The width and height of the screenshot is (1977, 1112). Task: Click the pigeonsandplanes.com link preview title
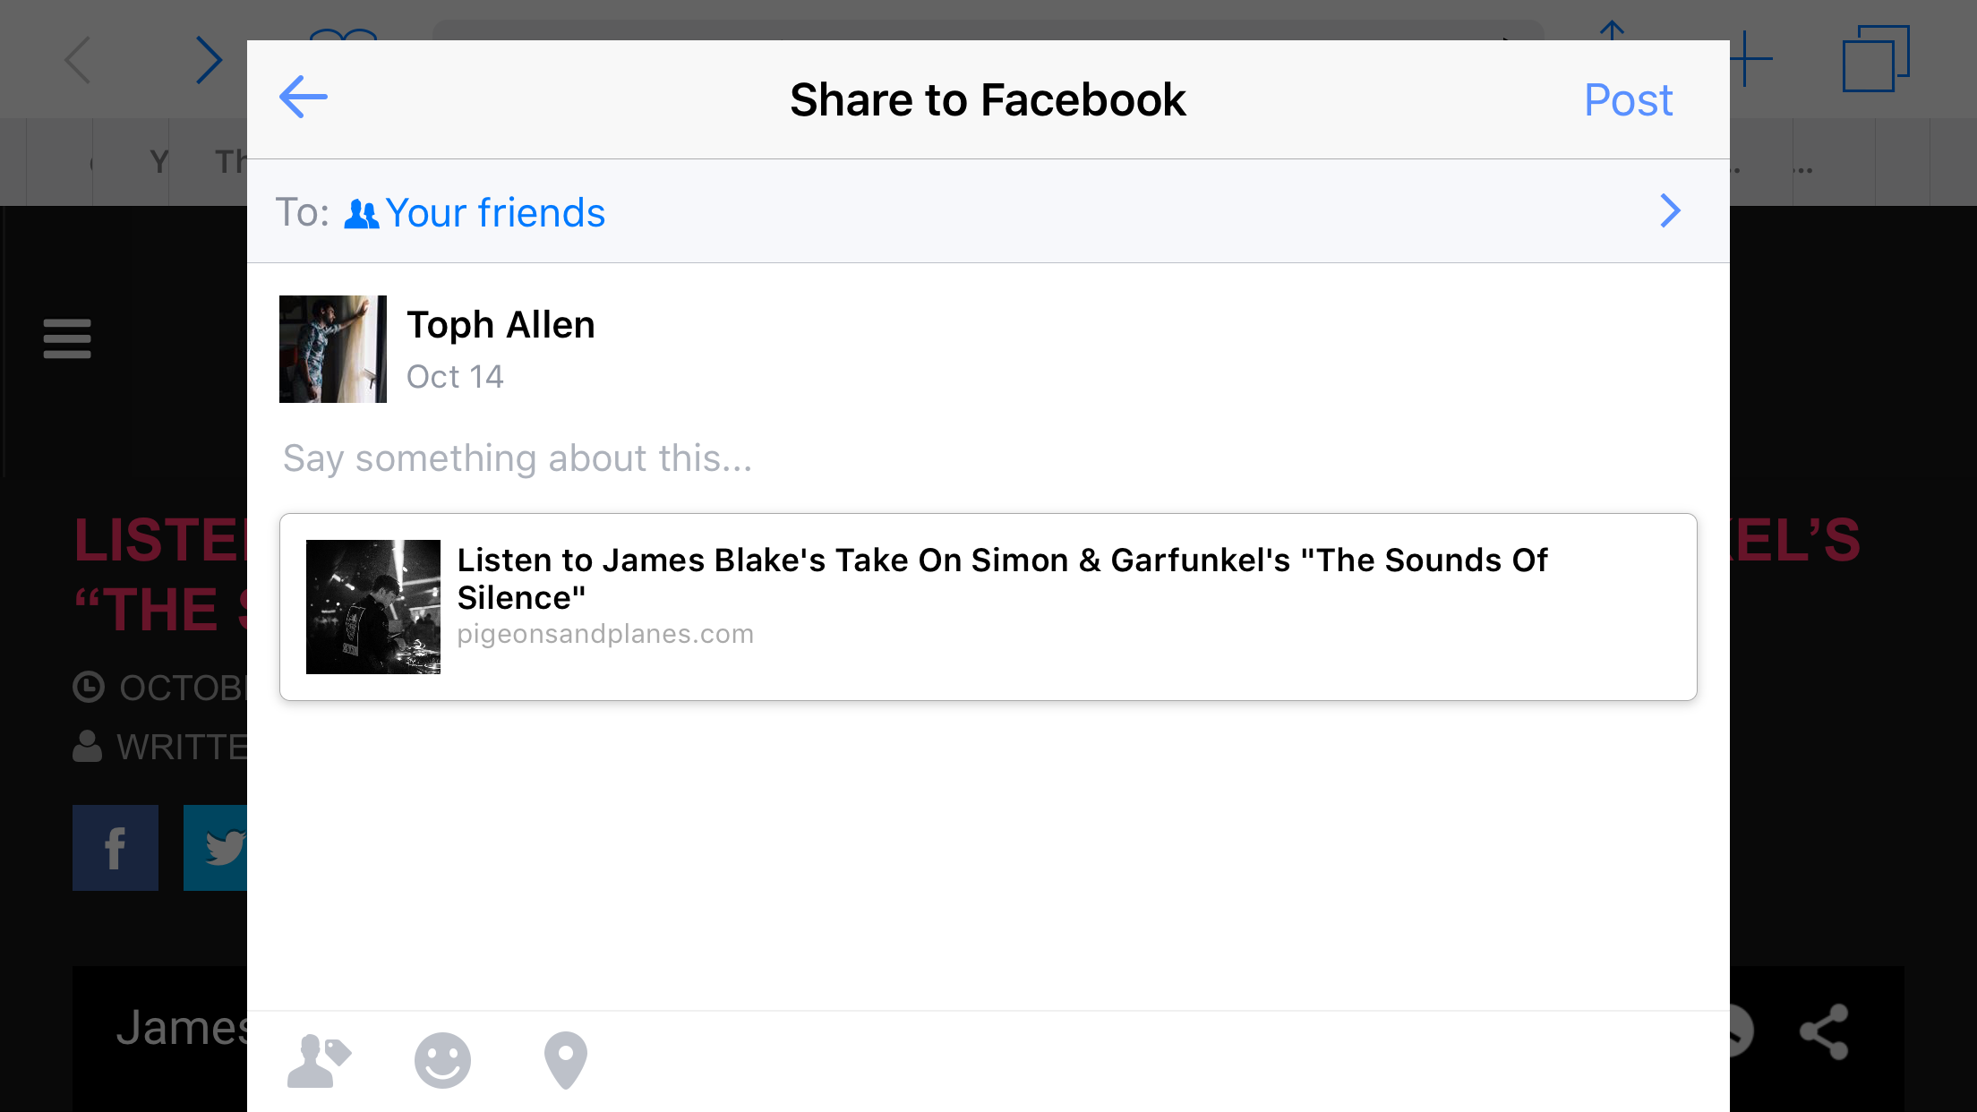click(1002, 578)
